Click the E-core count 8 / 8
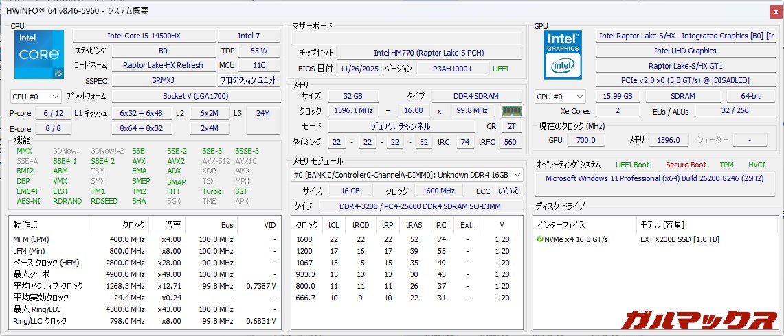The width and height of the screenshot is (784, 336). coord(54,129)
